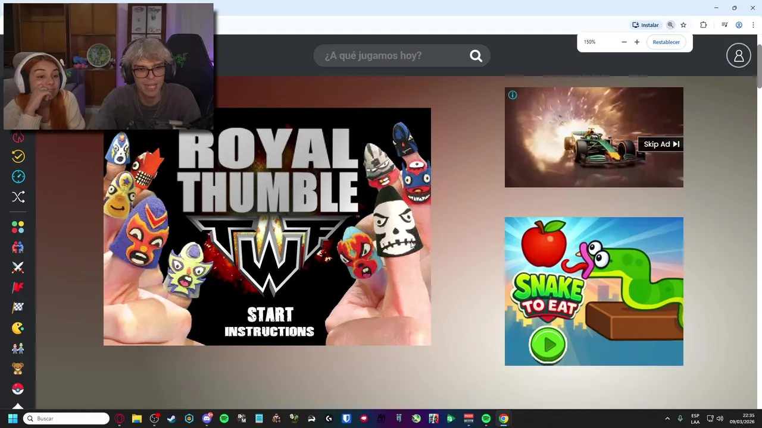Open the Chrome profile avatar icon

(739, 25)
